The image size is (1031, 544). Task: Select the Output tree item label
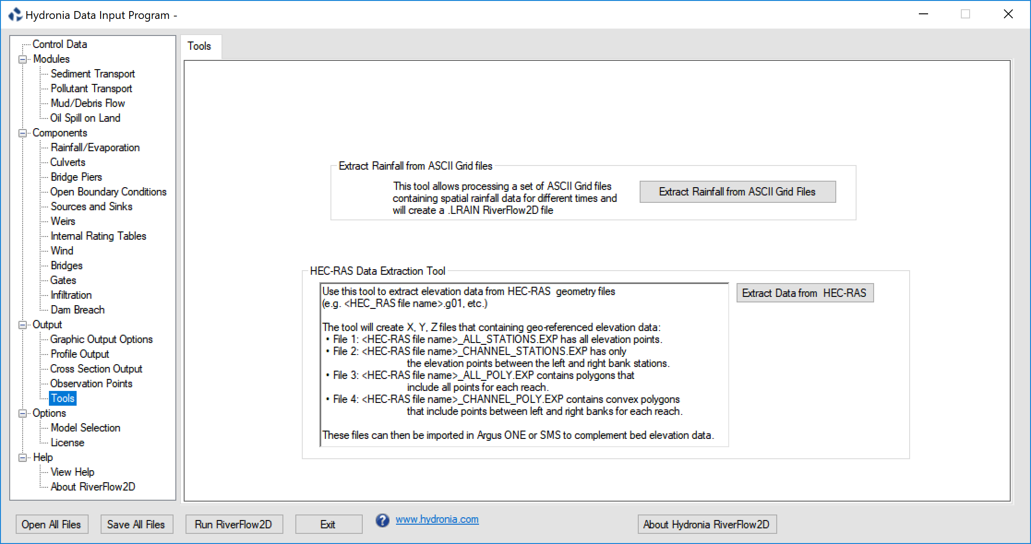(x=47, y=325)
